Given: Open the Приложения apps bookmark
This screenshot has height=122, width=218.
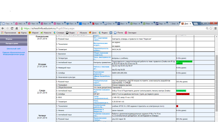Looking at the screenshot, I should click(x=8, y=33).
